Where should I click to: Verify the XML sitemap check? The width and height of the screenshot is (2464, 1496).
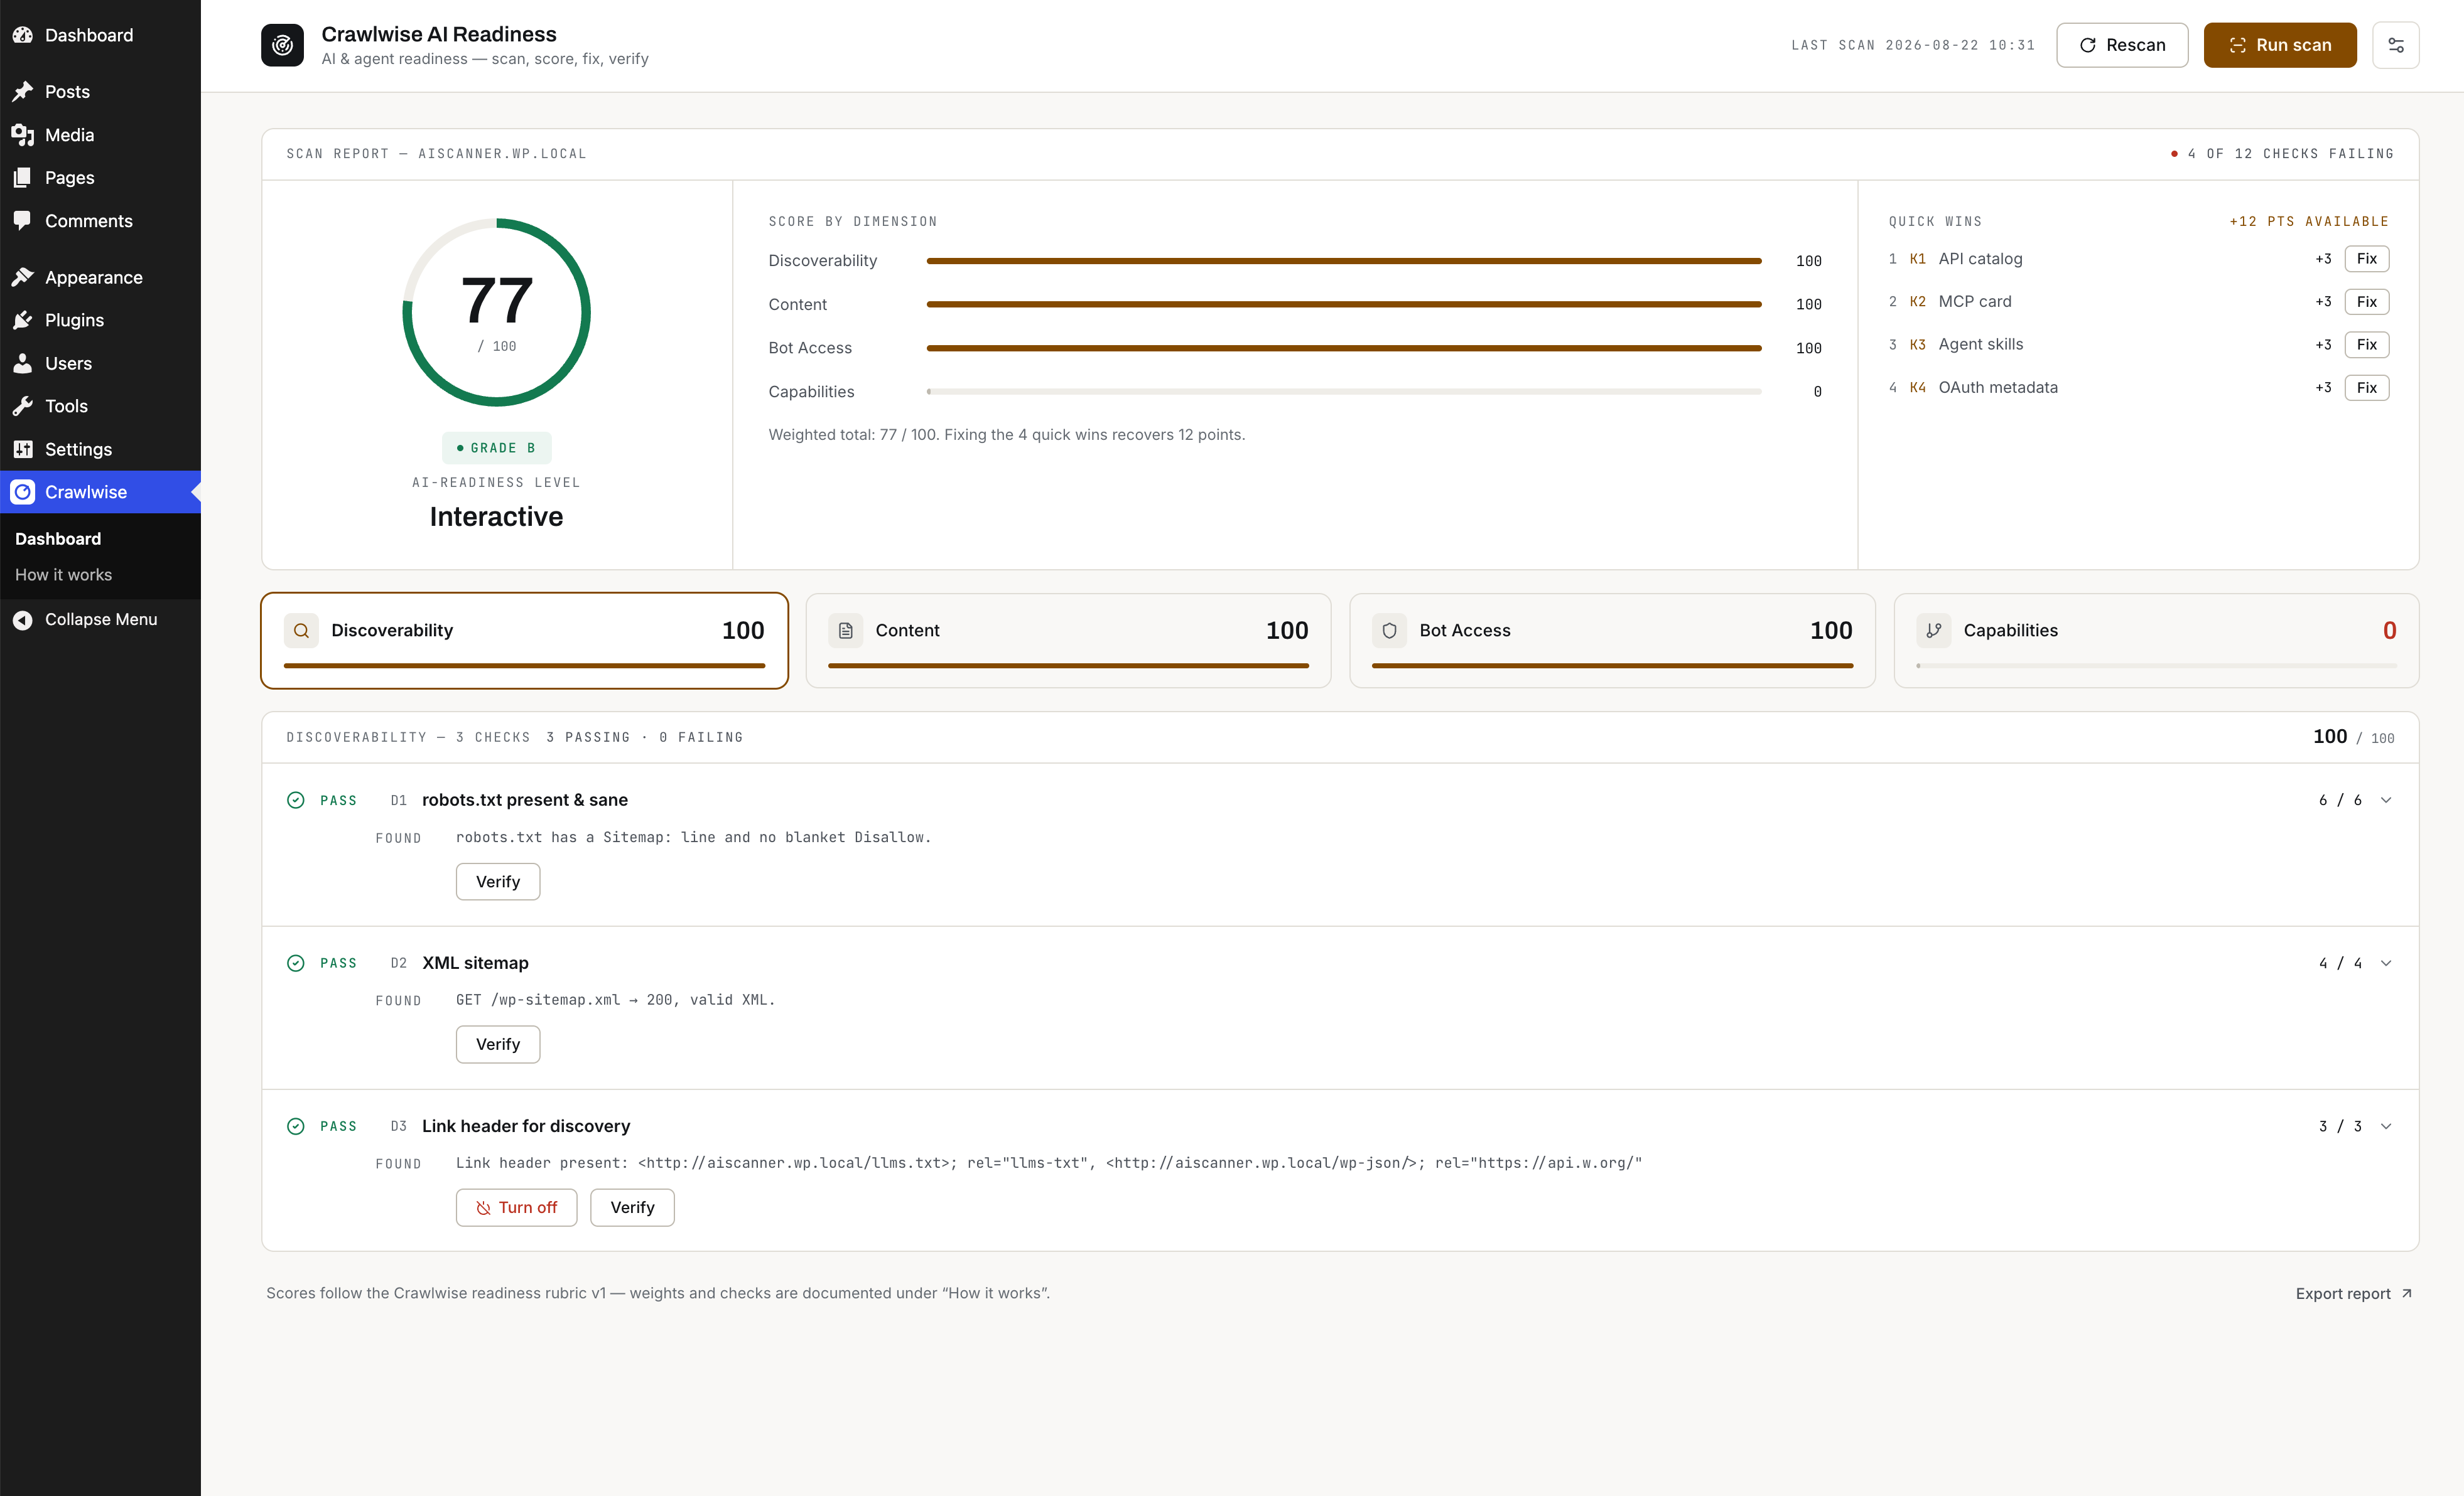(x=498, y=1044)
